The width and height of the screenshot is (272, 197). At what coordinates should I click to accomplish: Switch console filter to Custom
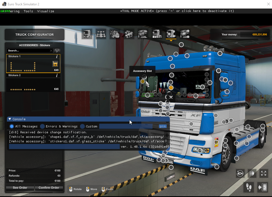coord(83,126)
